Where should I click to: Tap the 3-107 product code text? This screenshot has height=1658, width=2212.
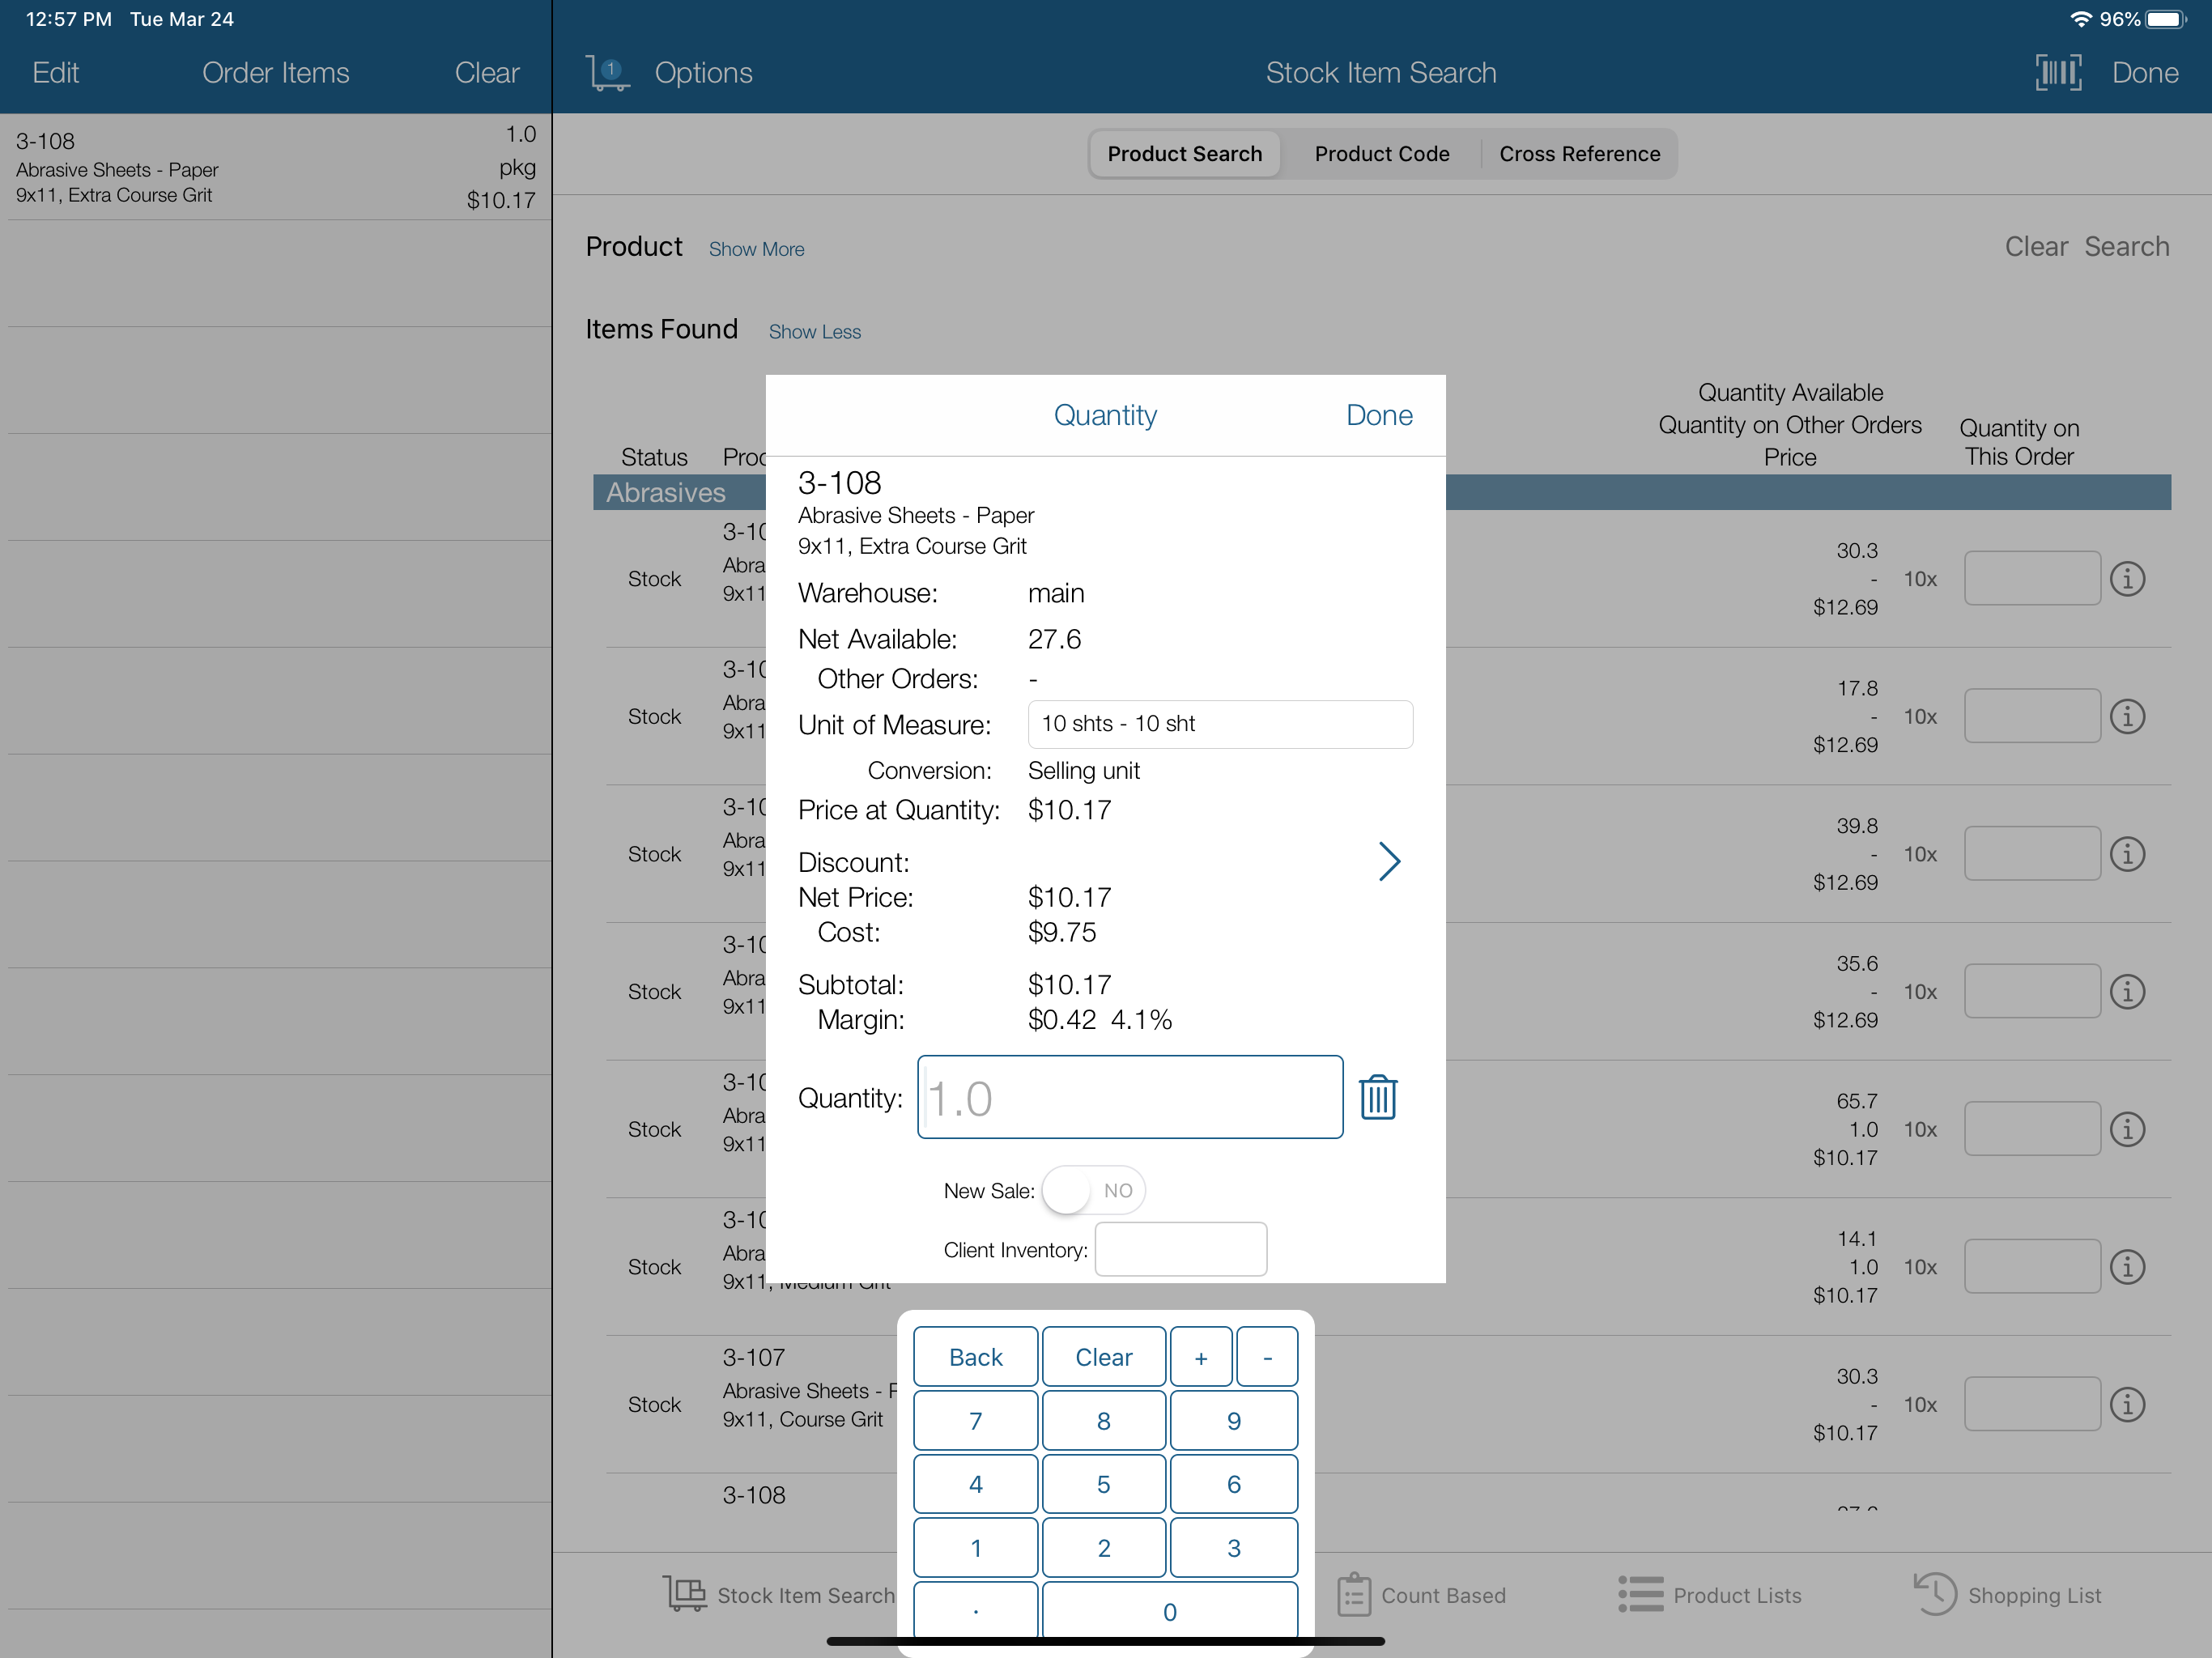point(754,1358)
